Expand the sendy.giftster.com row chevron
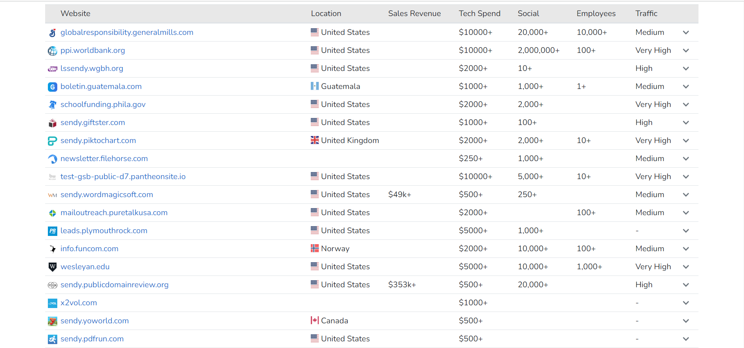The height and width of the screenshot is (348, 744). 686,123
